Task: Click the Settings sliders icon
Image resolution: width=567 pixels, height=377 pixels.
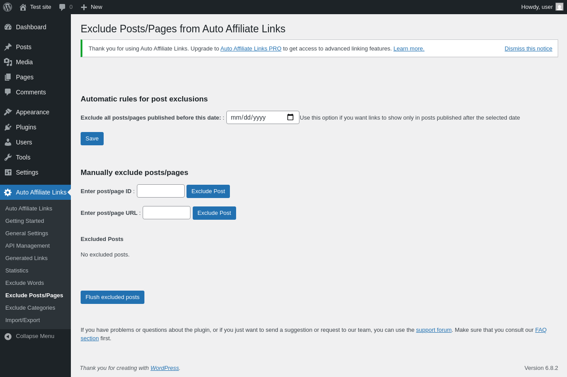Action: pos(8,172)
